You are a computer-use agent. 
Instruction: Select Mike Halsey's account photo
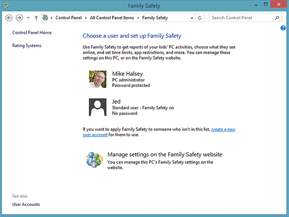click(x=98, y=79)
